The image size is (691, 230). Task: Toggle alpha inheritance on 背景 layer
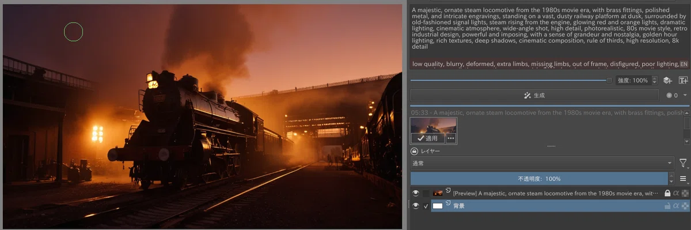coord(676,206)
